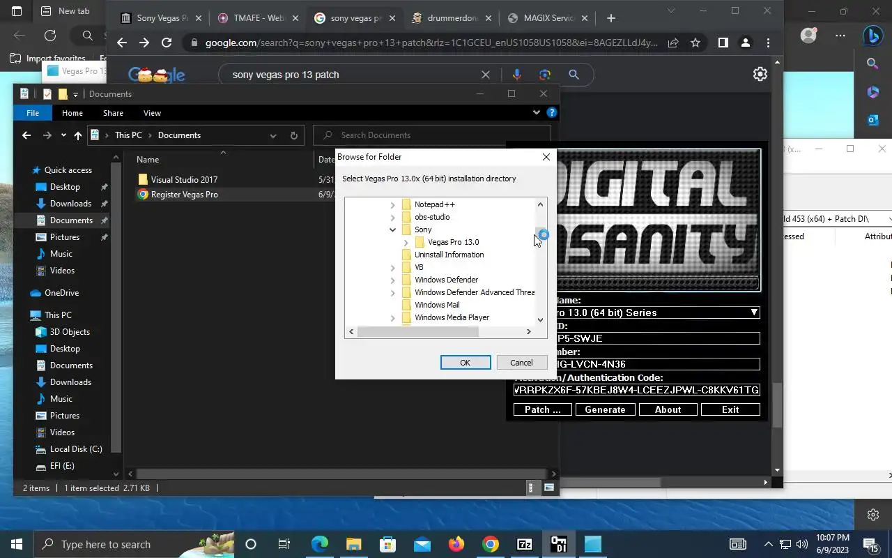The width and height of the screenshot is (892, 558).
Task: Switch to details view toggle in Explorer
Action: coord(531,488)
